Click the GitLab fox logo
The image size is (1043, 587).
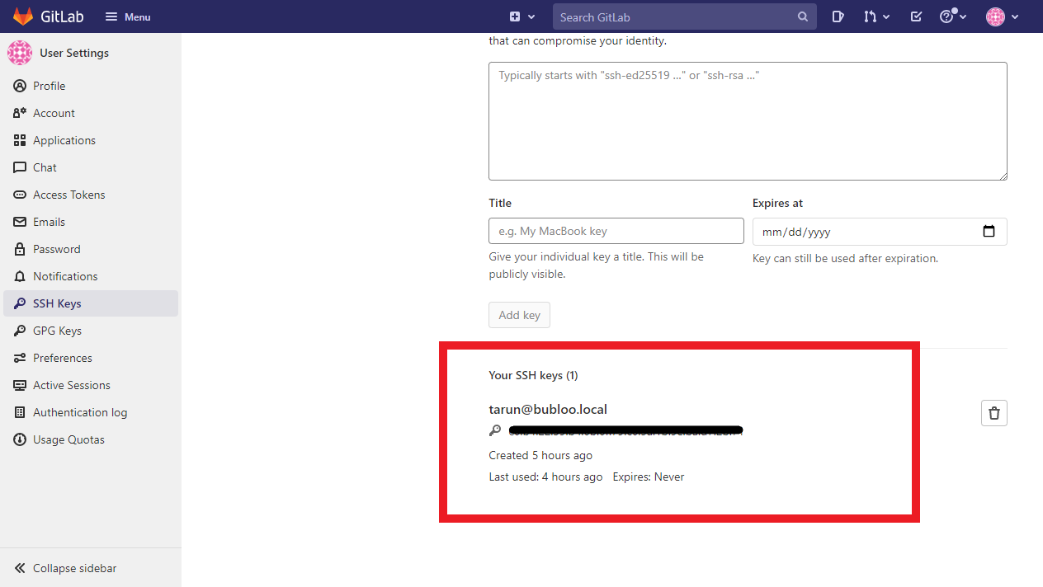click(23, 16)
